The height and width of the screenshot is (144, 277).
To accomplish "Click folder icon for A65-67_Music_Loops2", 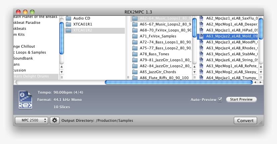I will coord(135,24).
